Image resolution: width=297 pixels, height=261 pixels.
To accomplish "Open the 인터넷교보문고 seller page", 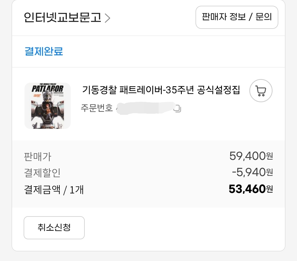I will 62,18.
